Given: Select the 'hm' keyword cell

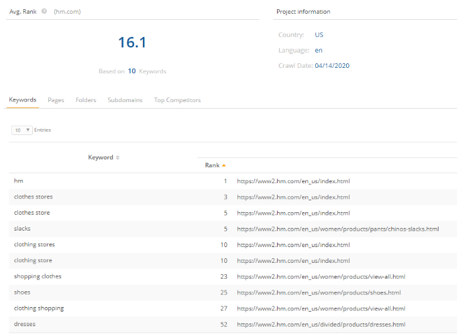Looking at the screenshot, I should [18, 181].
